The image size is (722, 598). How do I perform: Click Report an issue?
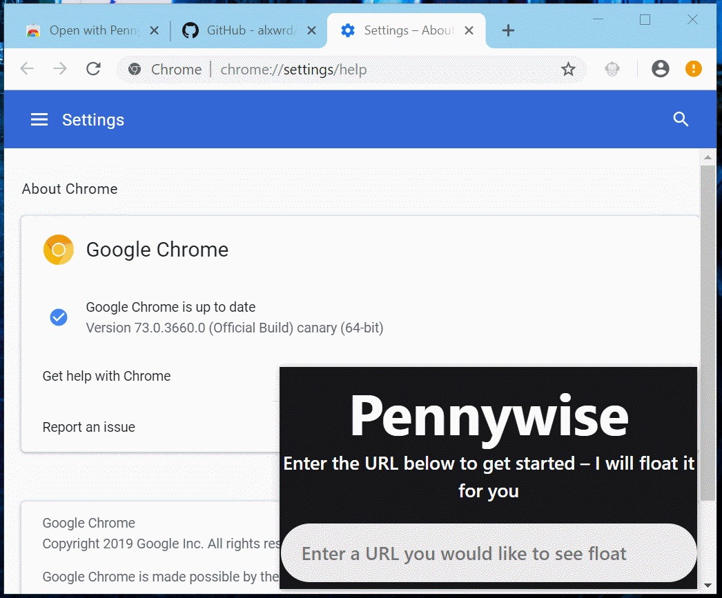pos(88,427)
